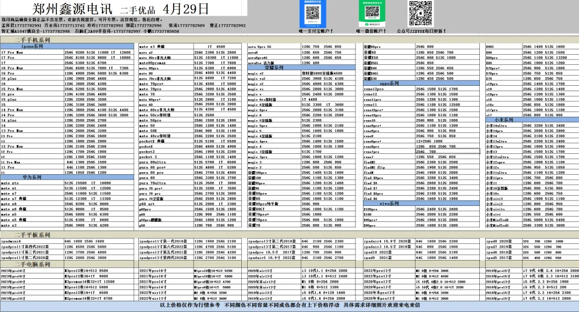
Task: Click the price cell 512G 15500 1T 16800
Action: [x=99, y=183]
